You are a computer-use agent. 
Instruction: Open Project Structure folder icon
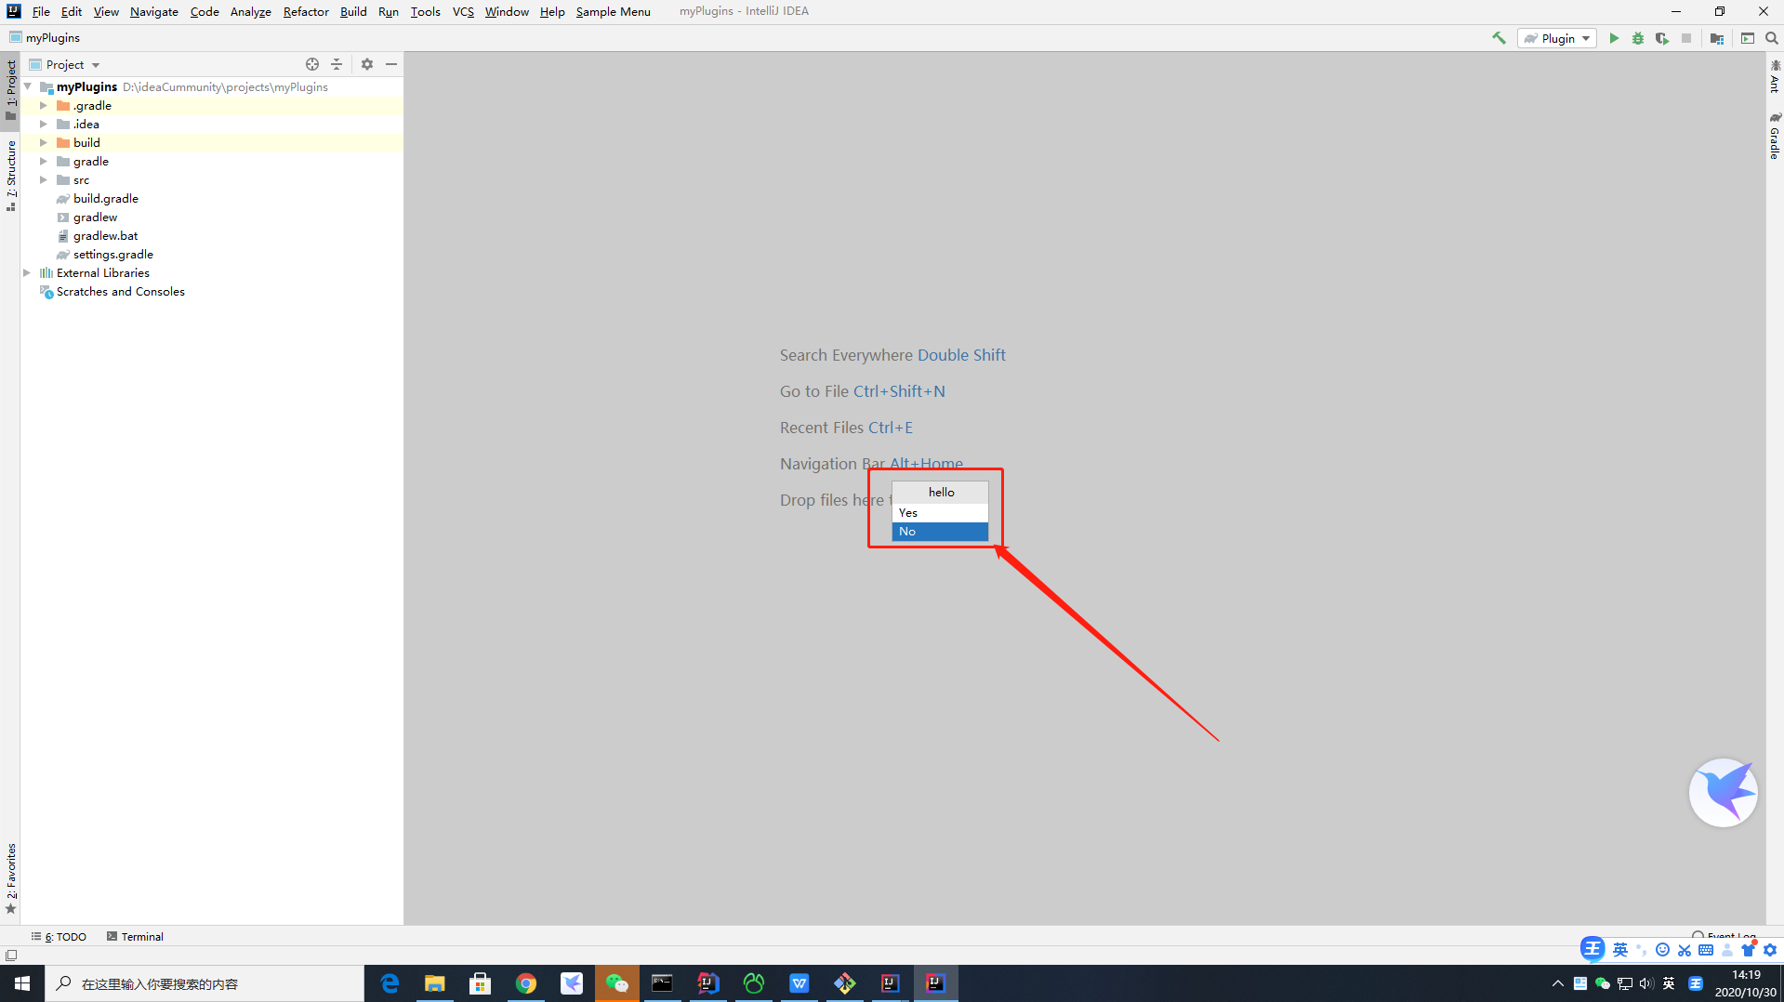pyautogui.click(x=1717, y=38)
